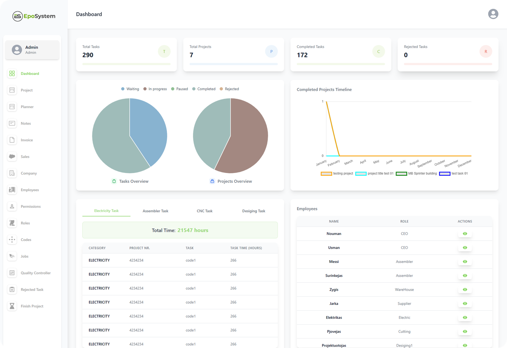The height and width of the screenshot is (348, 507).
Task: Open the Invoice page icon
Action: [12, 140]
